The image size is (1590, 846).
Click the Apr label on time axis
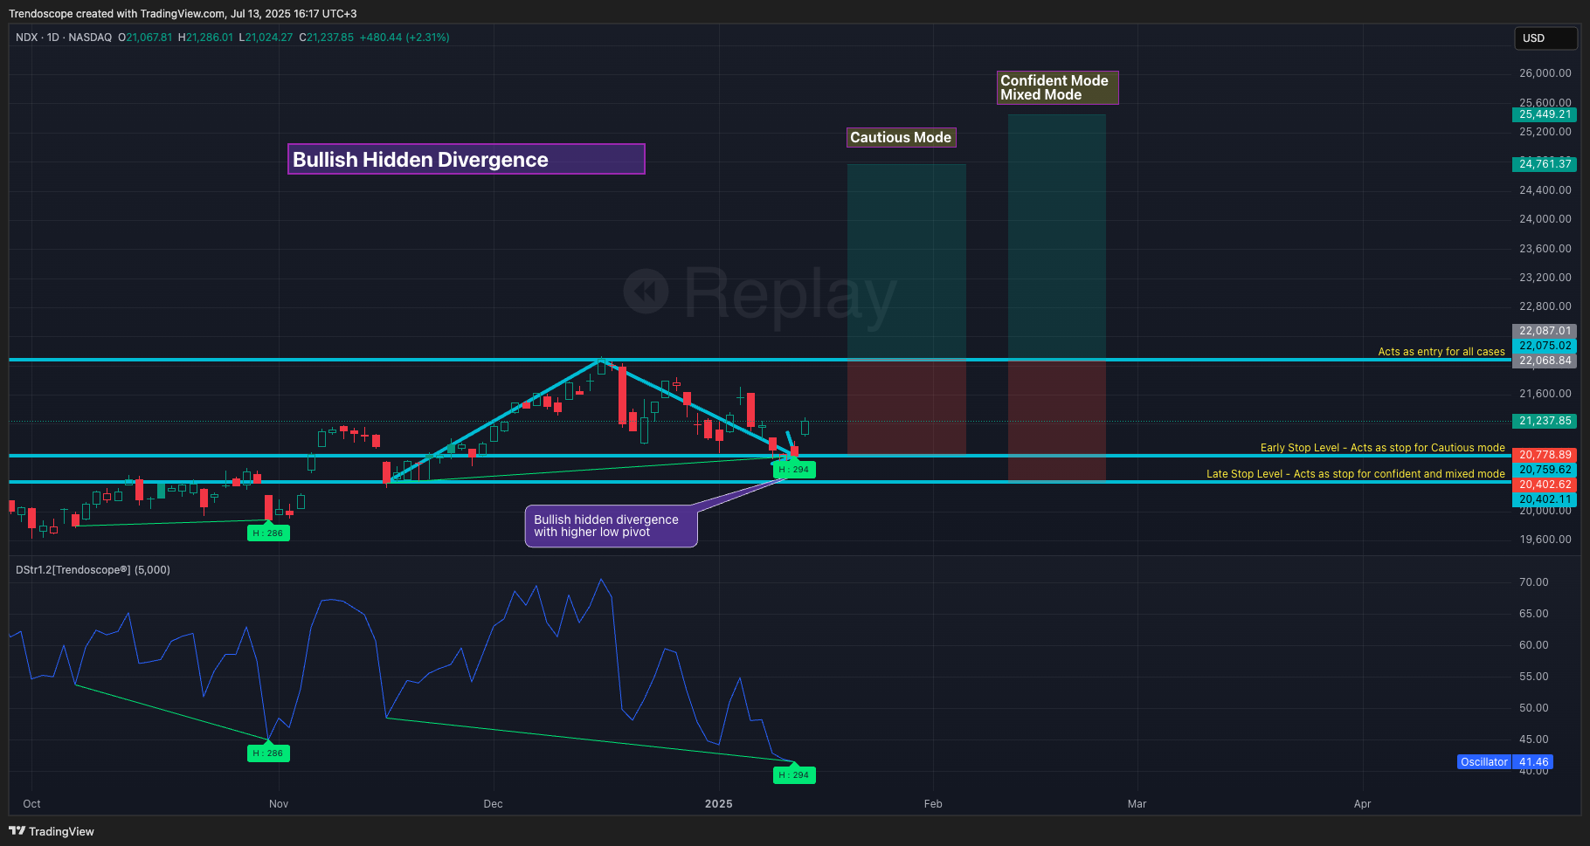coord(1362,804)
